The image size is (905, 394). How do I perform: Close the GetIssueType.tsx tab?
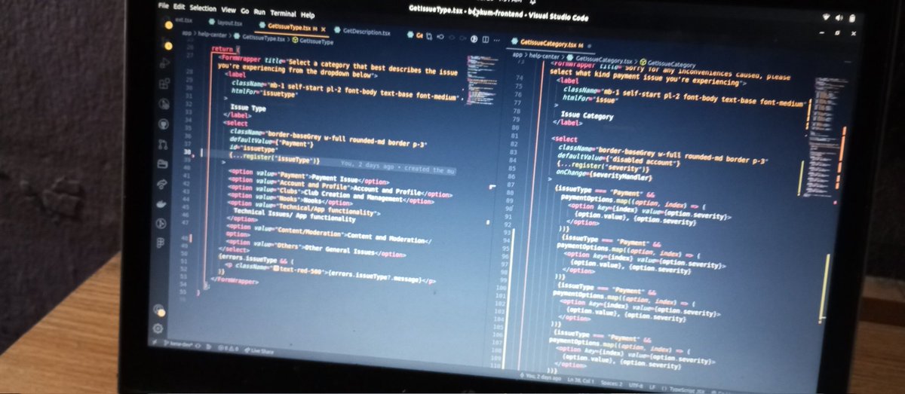pyautogui.click(x=324, y=29)
